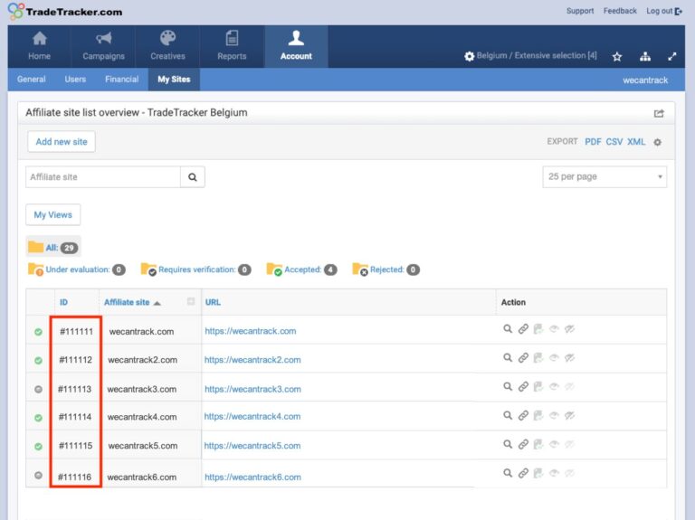Filter by Accepted sites

(302, 269)
